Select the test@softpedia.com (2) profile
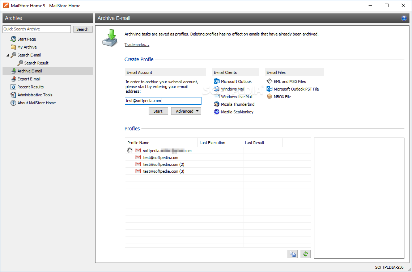 (x=218, y=164)
